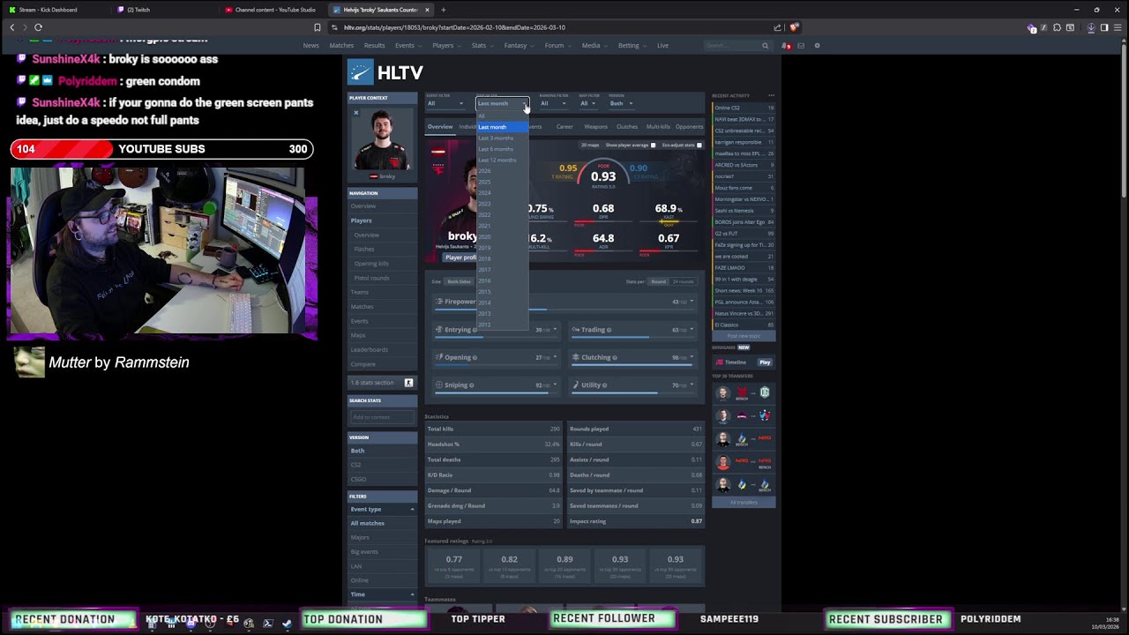Click the Opening category icon
This screenshot has width=1129, height=635.
click(x=439, y=357)
